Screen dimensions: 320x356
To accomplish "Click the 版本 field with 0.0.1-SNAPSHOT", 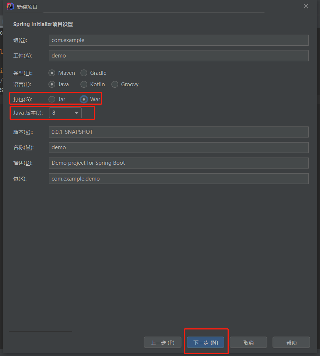I will click(179, 132).
